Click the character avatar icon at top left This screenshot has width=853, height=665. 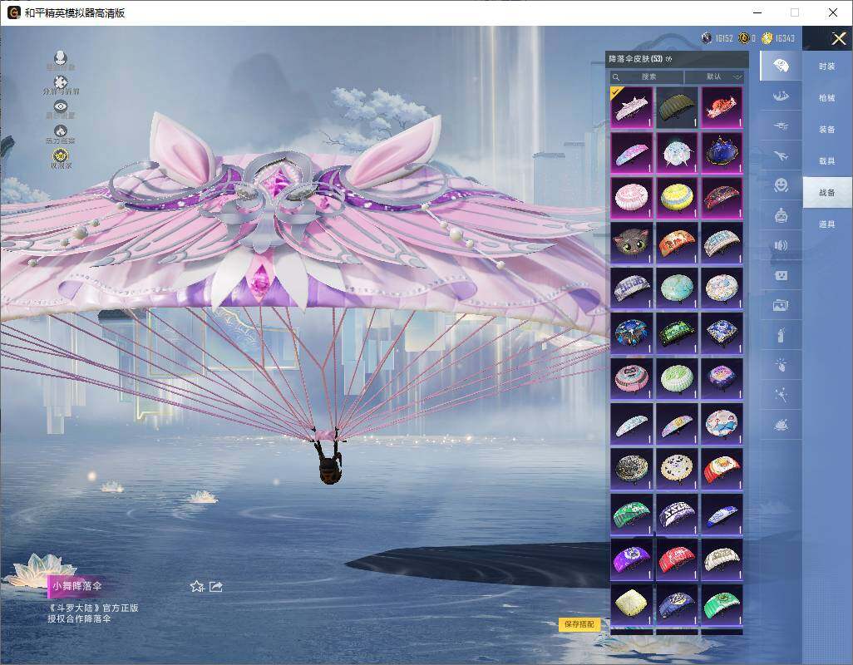point(61,57)
